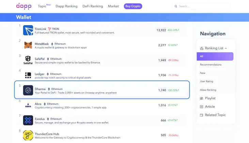Click the Exodus description text
The image size is (249, 143).
click(x=72, y=123)
